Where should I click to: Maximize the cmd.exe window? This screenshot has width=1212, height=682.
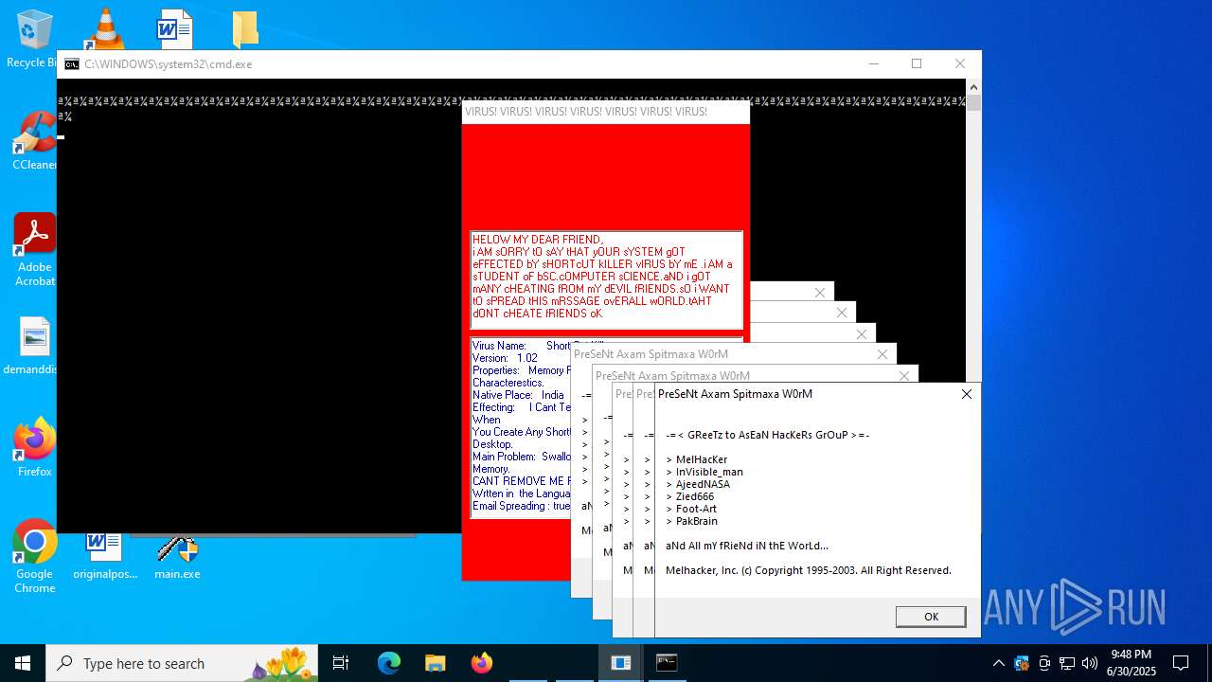point(916,63)
